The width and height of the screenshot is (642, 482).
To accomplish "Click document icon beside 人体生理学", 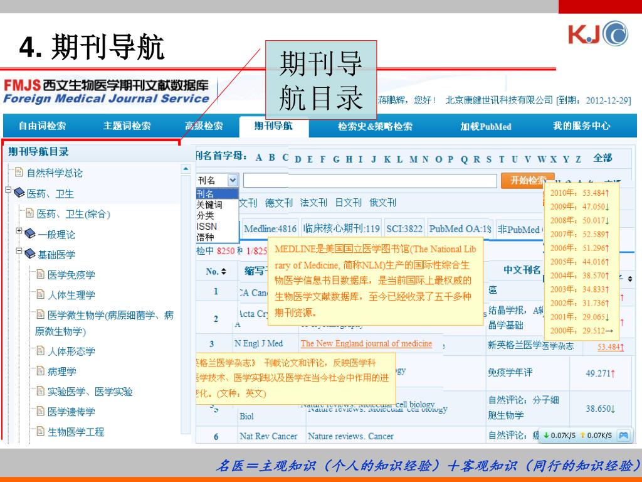I will pyautogui.click(x=40, y=294).
